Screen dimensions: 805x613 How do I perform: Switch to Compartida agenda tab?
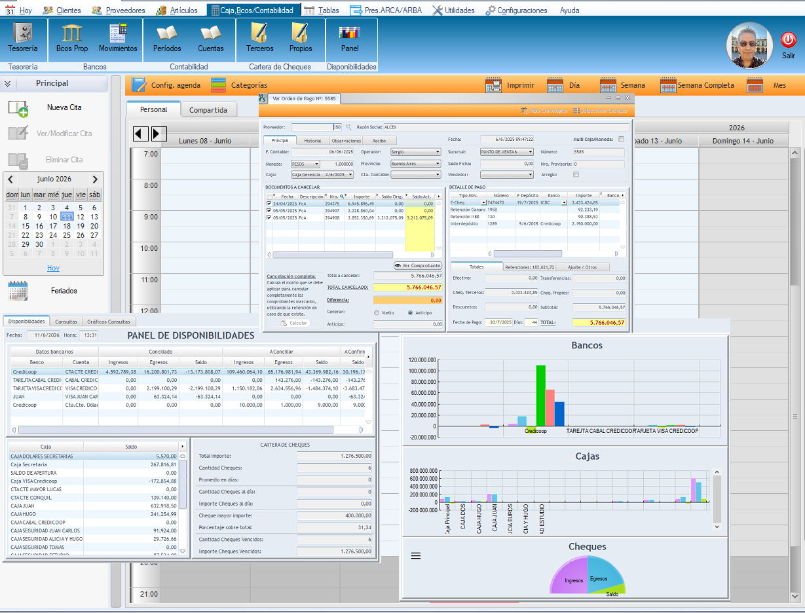(208, 110)
